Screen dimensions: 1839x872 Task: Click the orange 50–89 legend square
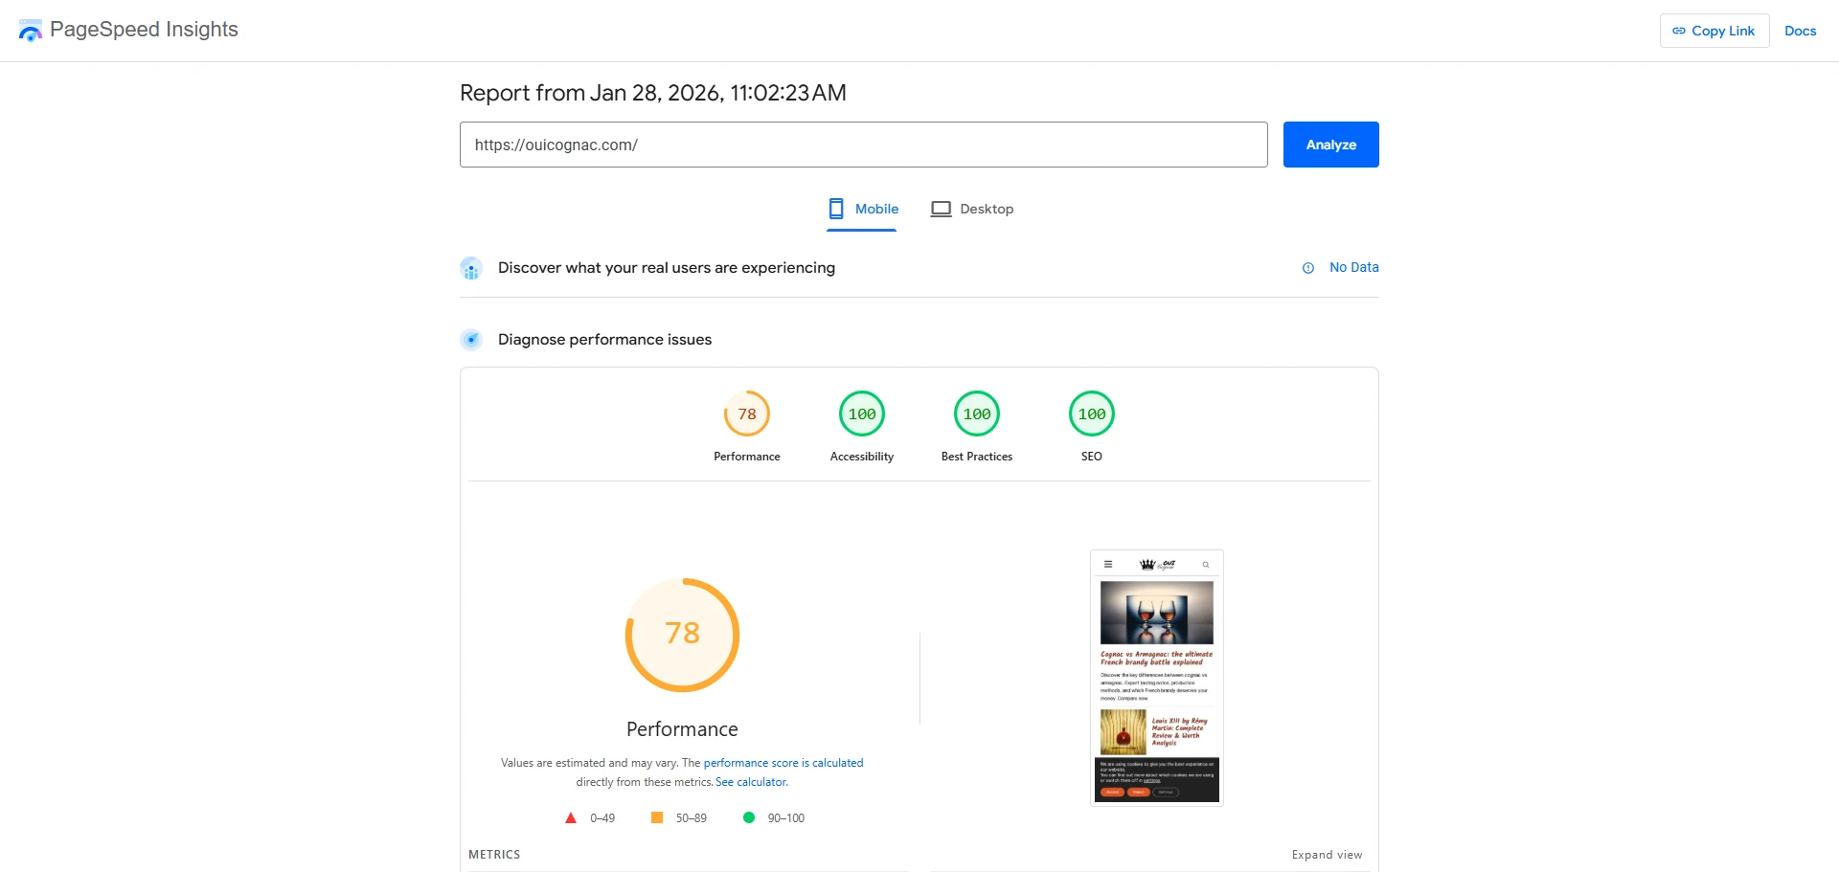click(657, 817)
